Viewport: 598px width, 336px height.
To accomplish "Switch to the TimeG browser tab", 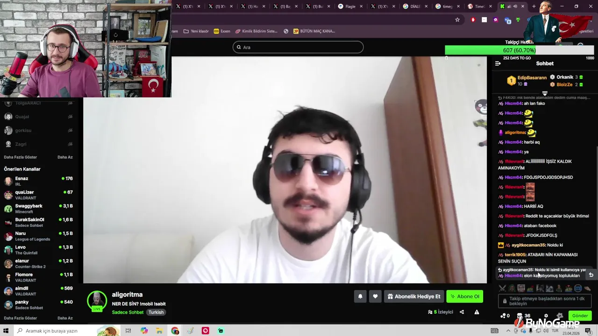I will (x=479, y=7).
